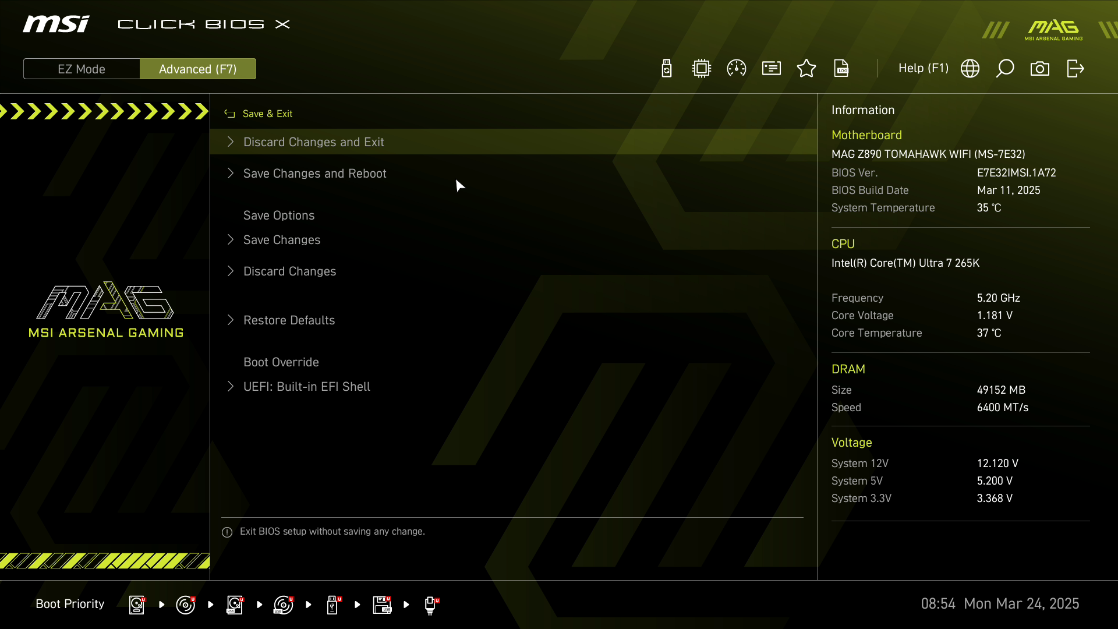Viewport: 1118px width, 629px height.
Task: Open the hardware monitor gauge icon
Action: point(737,69)
